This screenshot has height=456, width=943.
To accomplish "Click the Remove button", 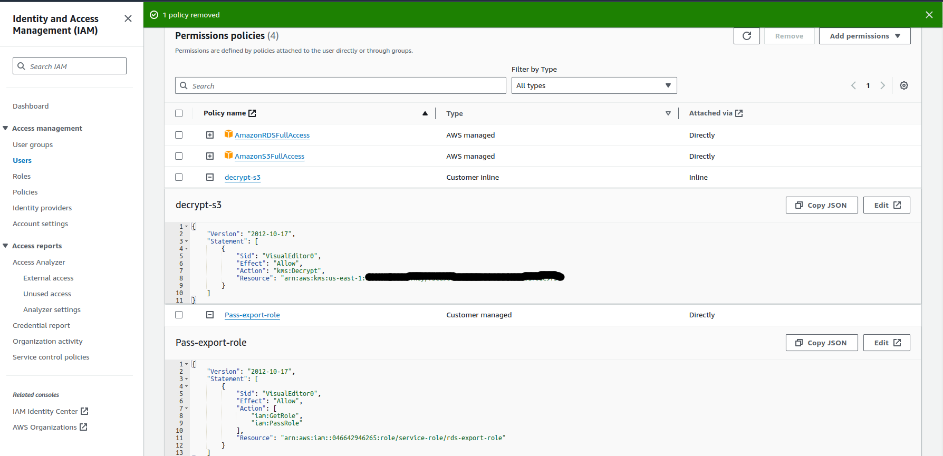I will pos(790,36).
